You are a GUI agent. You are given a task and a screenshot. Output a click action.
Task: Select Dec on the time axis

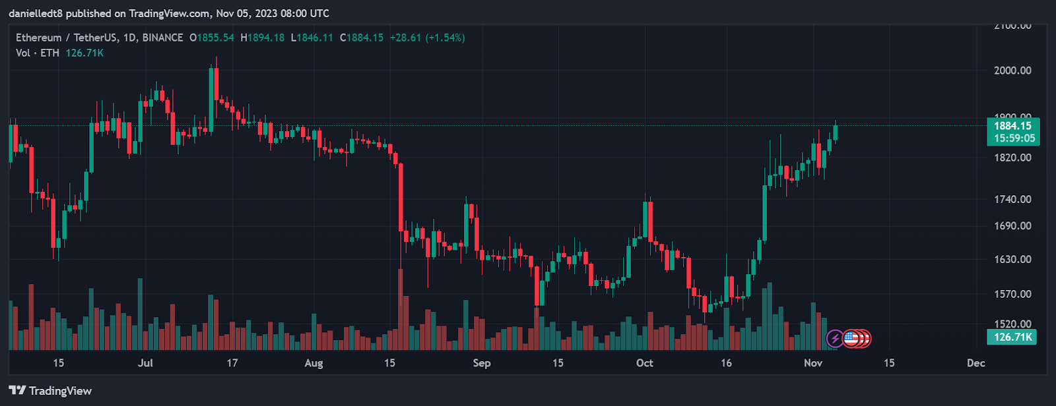coord(975,363)
